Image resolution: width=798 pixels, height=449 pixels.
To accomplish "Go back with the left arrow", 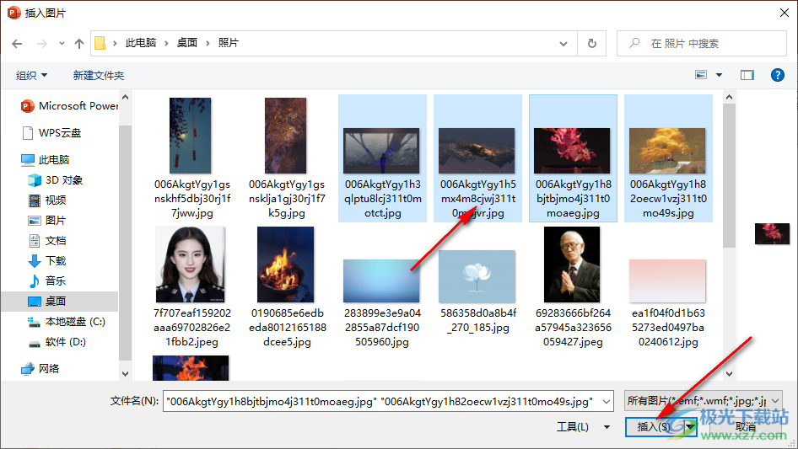I will pyautogui.click(x=17, y=44).
